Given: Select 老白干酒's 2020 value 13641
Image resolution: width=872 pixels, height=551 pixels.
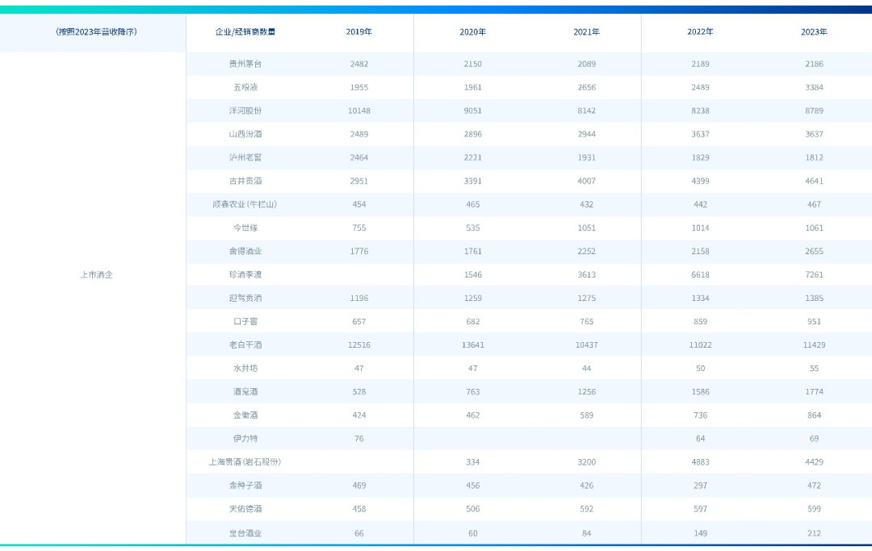Looking at the screenshot, I should pos(472,344).
